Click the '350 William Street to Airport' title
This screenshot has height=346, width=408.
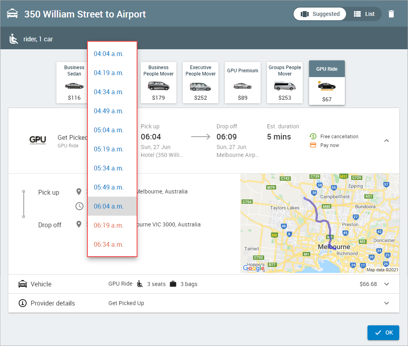click(x=85, y=14)
